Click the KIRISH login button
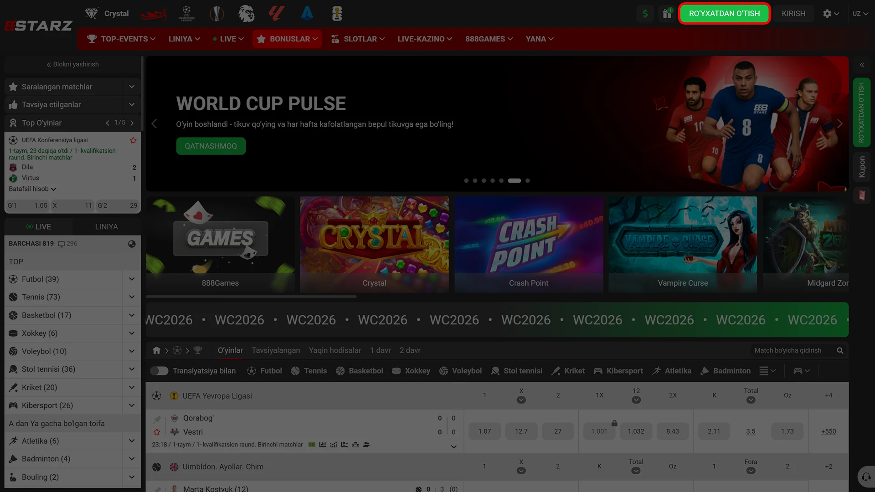The image size is (875, 492). (793, 14)
